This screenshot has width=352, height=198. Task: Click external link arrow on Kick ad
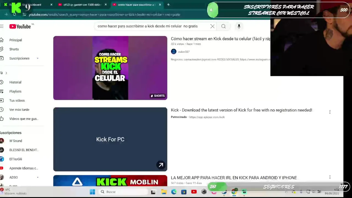pyautogui.click(x=161, y=165)
